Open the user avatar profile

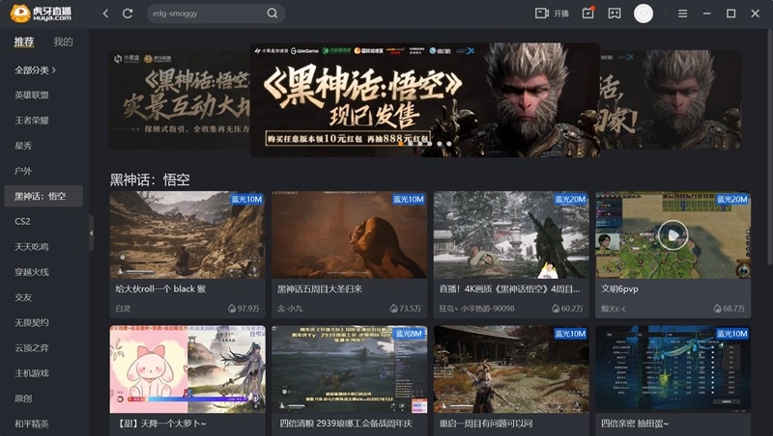643,14
